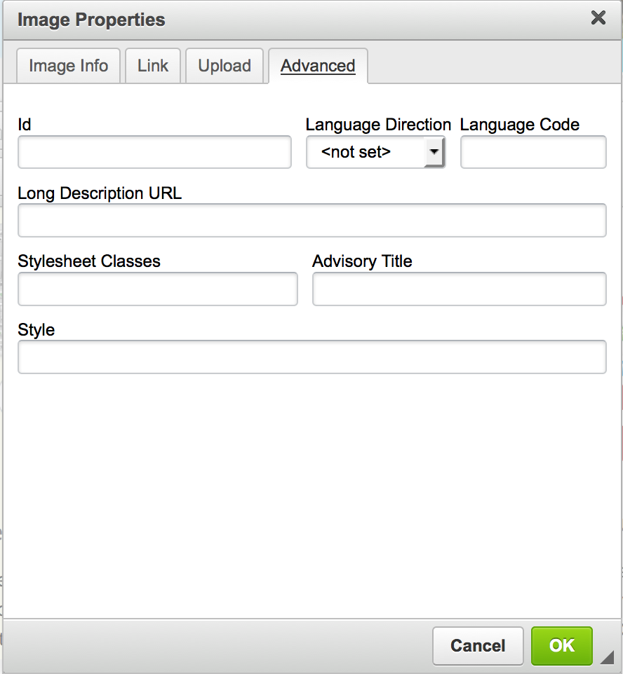Click the Image Properties title bar
The image size is (623, 674).
281,20
